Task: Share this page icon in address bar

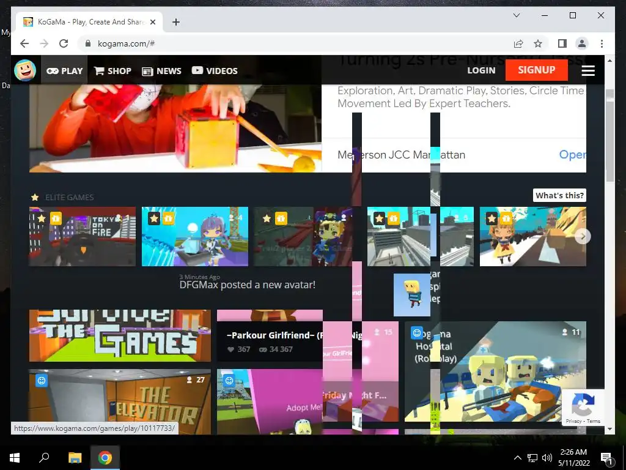Action: (x=518, y=43)
